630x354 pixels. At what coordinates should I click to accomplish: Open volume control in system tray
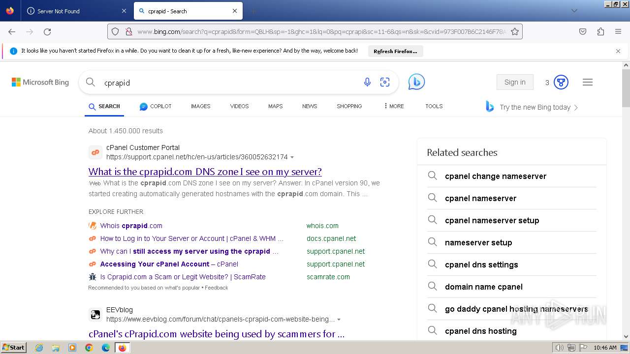(560, 348)
